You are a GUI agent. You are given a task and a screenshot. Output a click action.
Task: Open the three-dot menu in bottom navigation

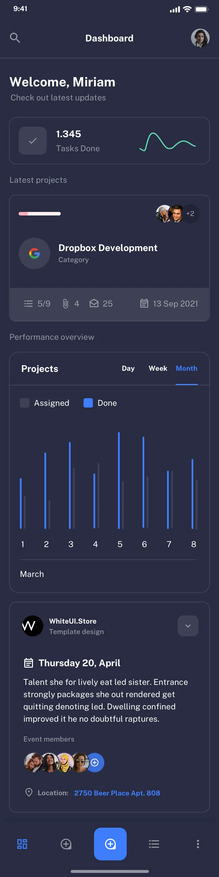198,844
